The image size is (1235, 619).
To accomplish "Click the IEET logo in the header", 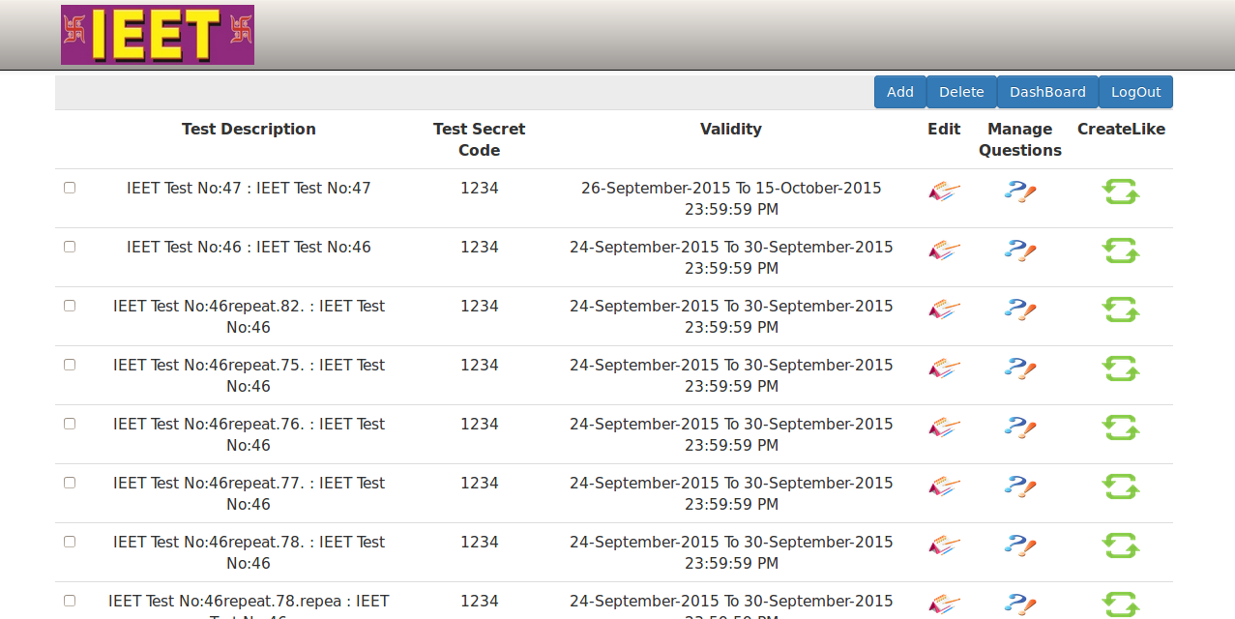I will coord(158,35).
